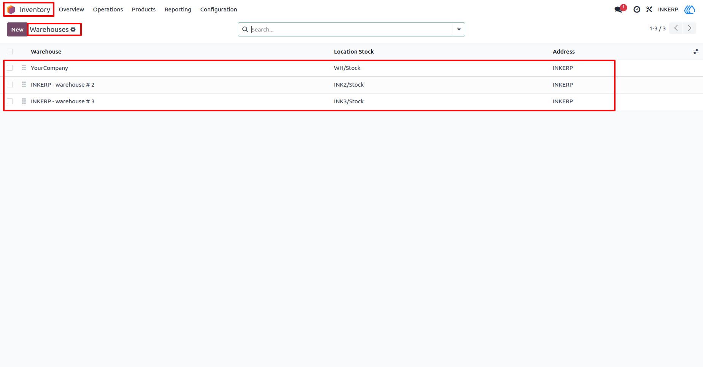
Task: Open INKERP - warehouse # 2 record
Action: coord(63,85)
